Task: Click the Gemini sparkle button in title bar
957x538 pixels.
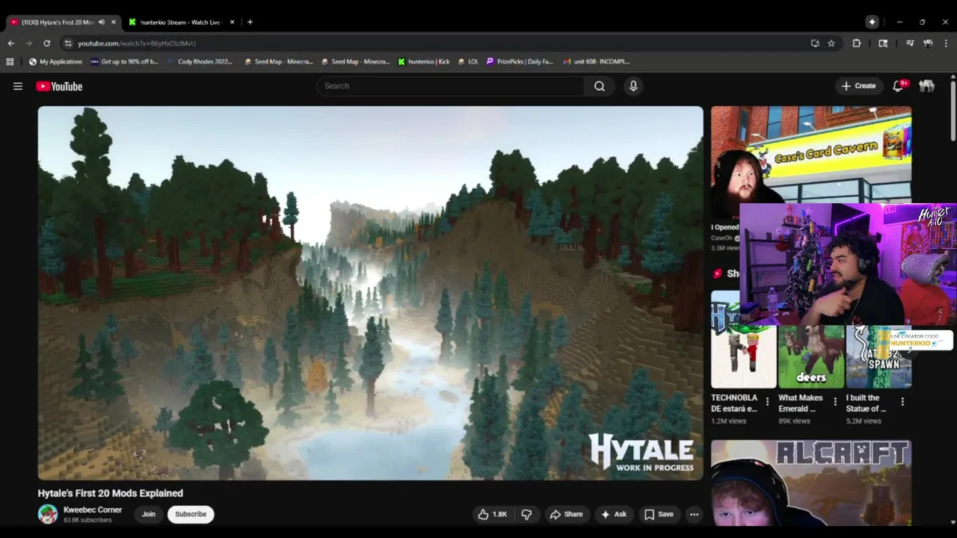Action: point(872,22)
